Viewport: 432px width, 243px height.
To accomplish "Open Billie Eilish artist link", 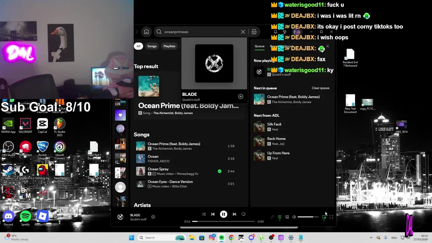I will [179, 186].
